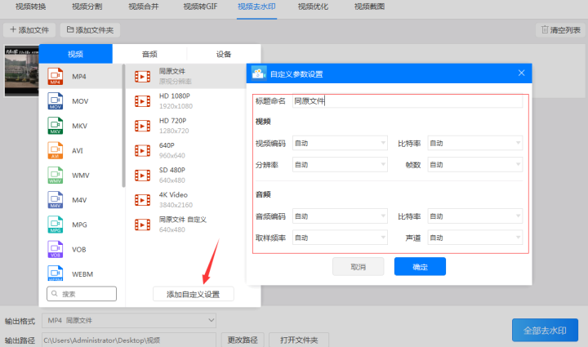
Task: Click the search magnifier icon
Action: (55, 294)
